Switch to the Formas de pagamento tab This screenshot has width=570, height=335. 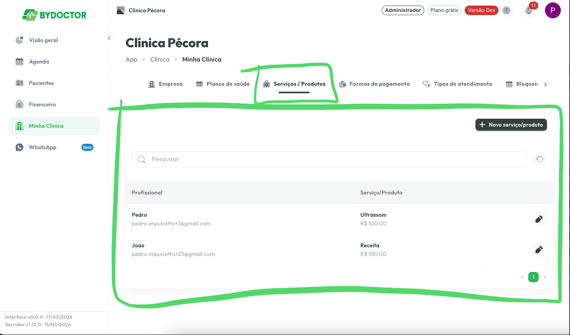pos(375,84)
